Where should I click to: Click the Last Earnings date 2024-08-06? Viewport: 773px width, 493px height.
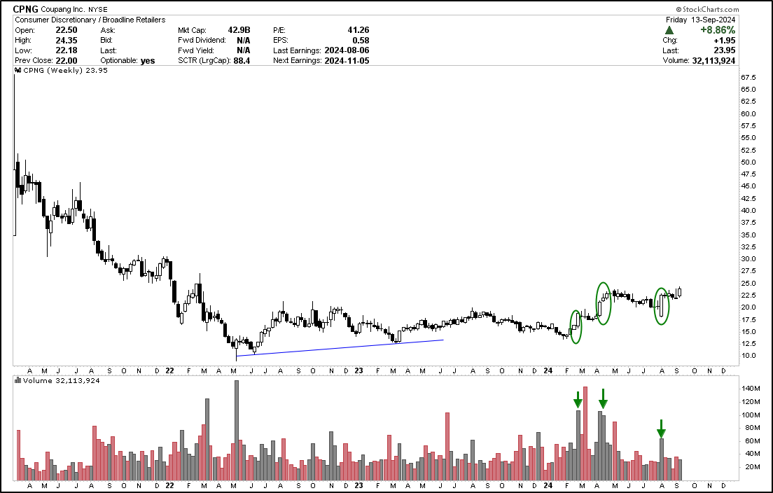[347, 50]
